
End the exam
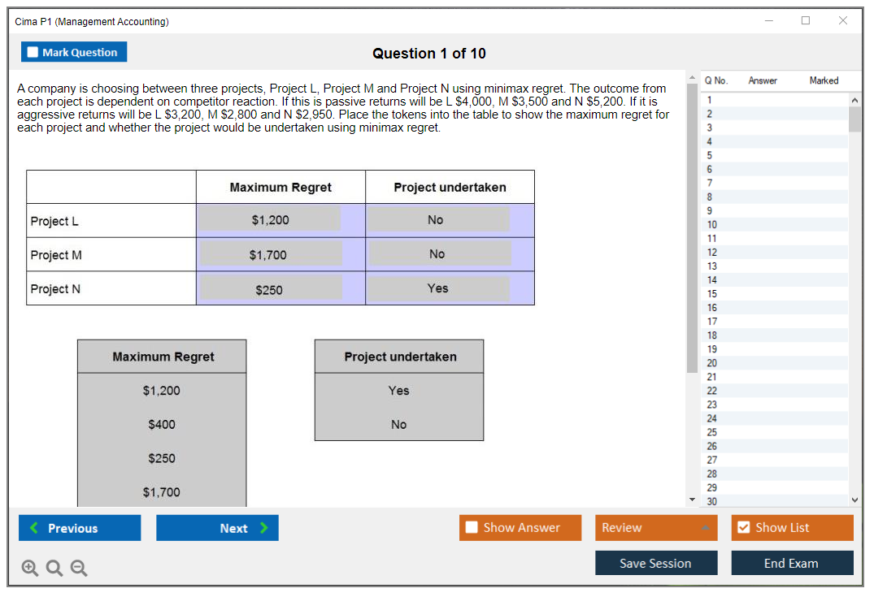tap(792, 563)
